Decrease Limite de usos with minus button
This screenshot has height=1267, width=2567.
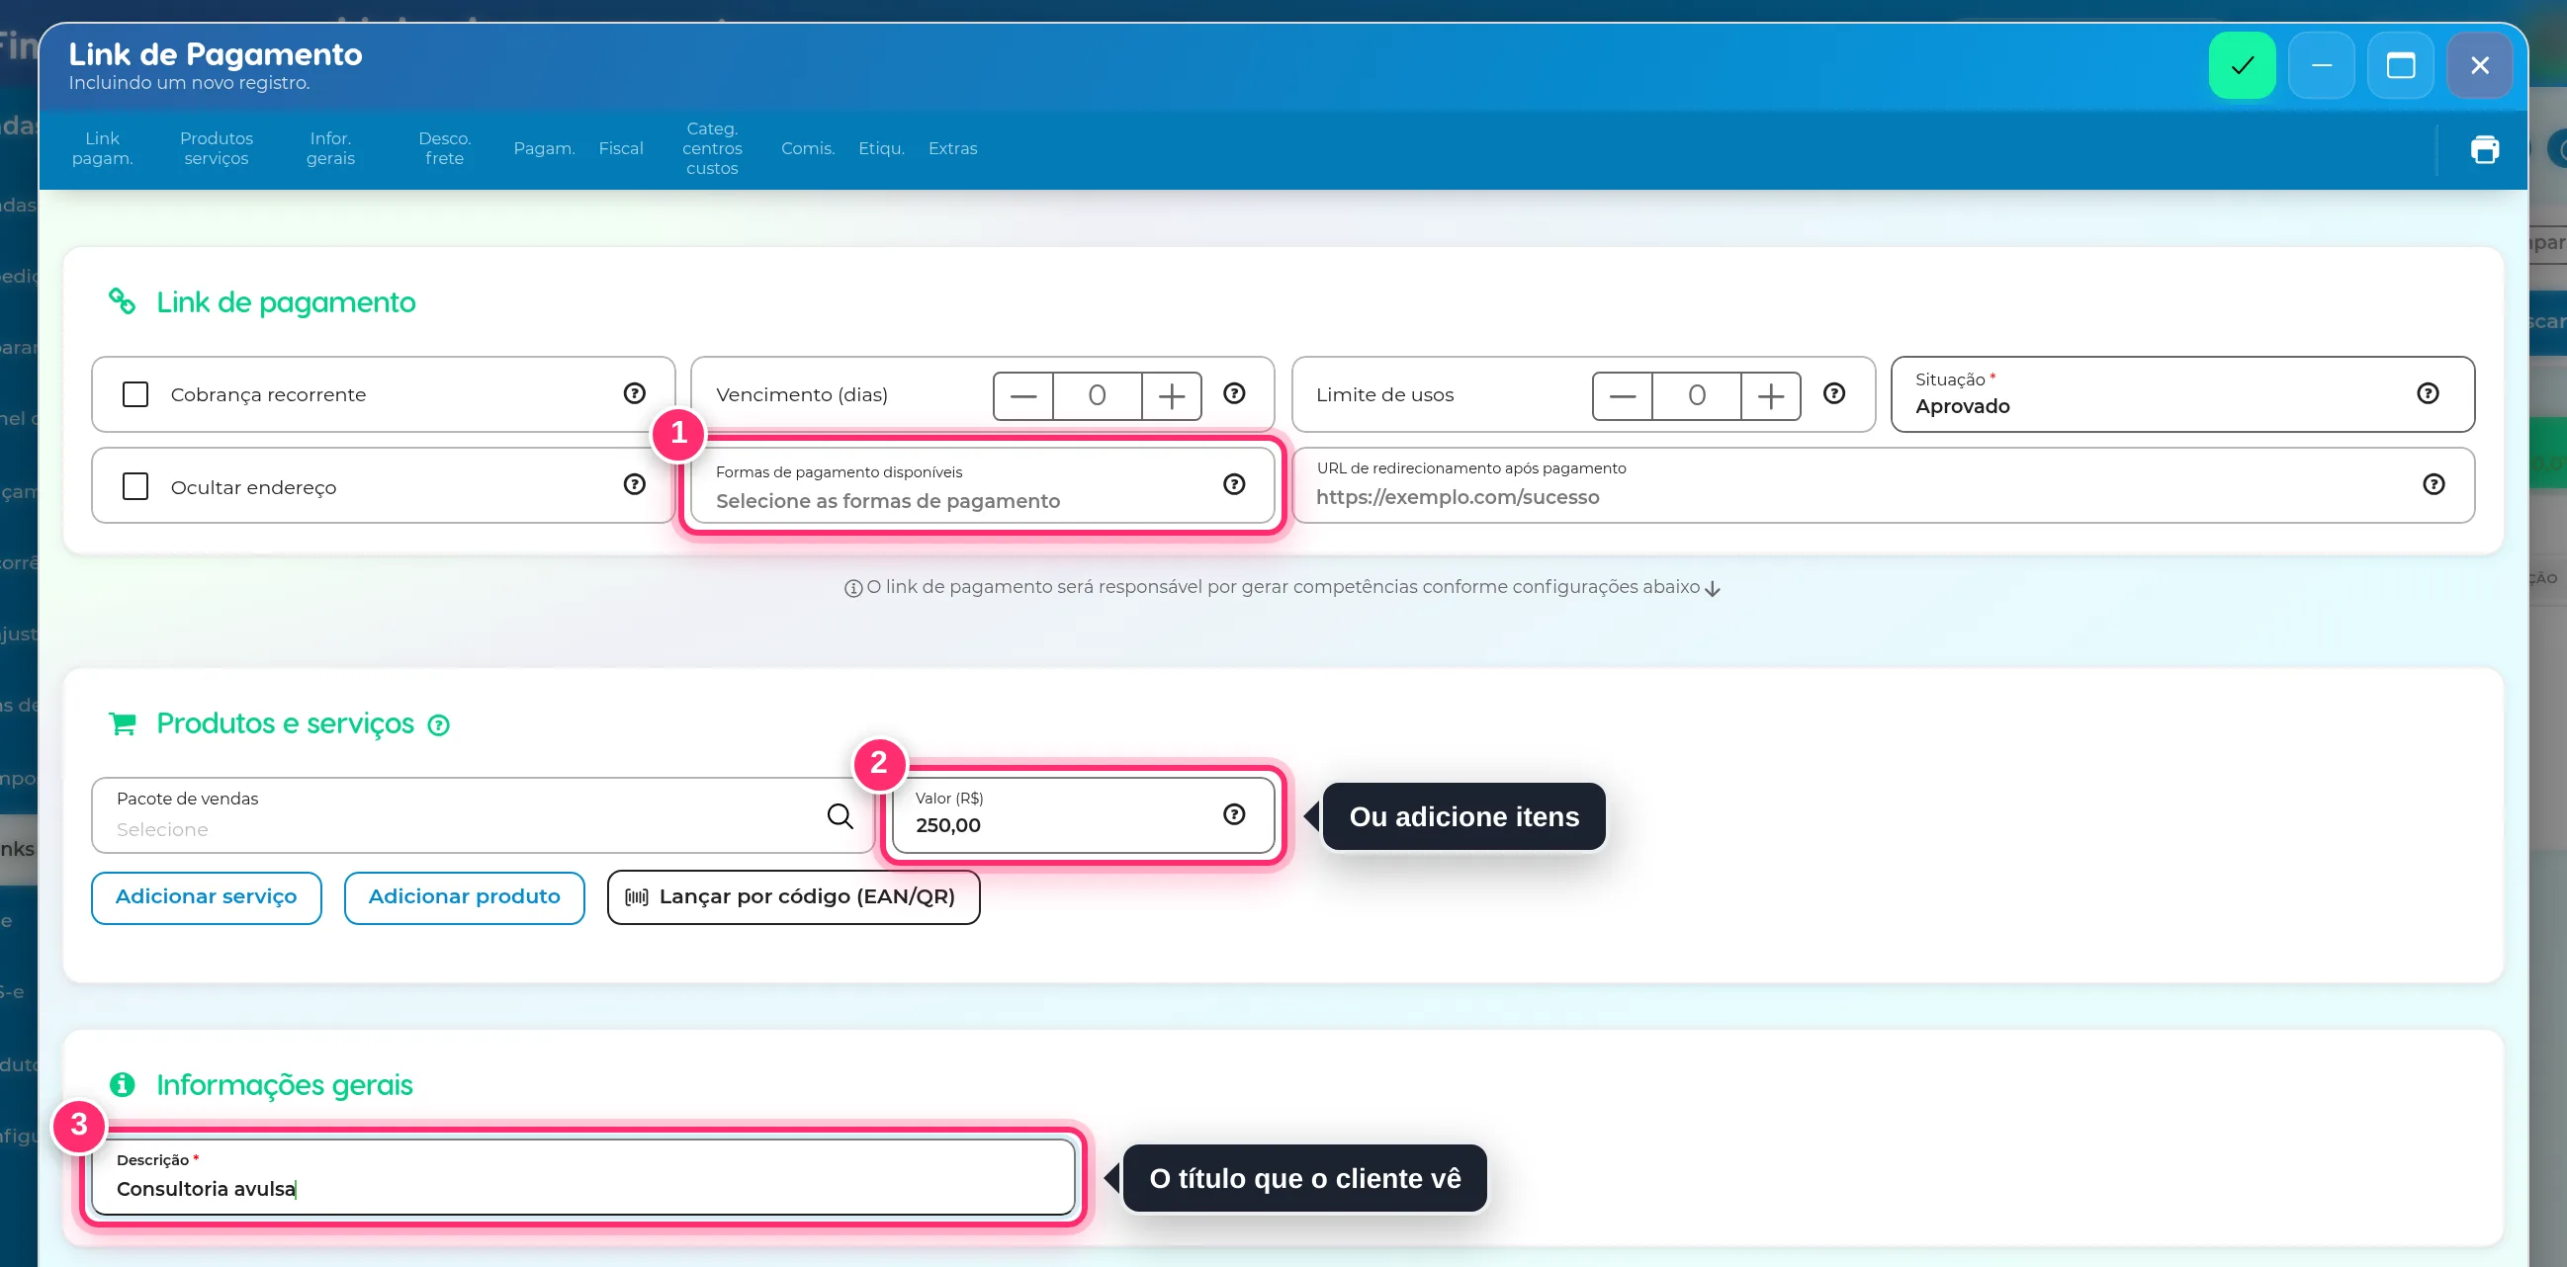(1623, 396)
